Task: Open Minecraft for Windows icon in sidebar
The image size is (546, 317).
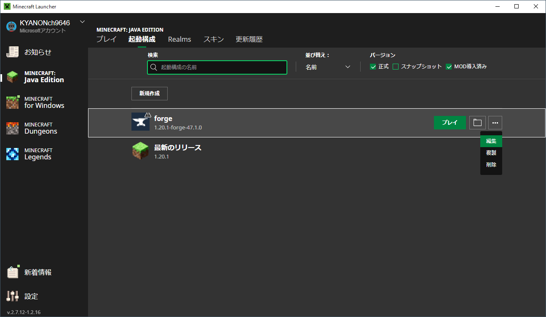Action: tap(13, 102)
